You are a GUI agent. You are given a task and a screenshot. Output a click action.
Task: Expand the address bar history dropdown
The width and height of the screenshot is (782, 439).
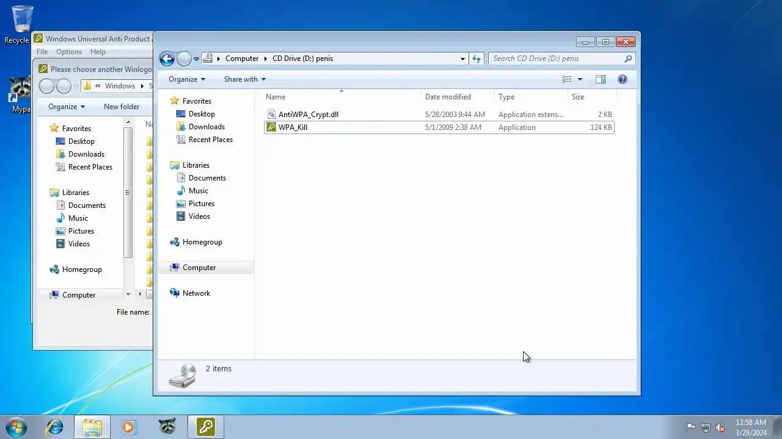[x=462, y=59]
